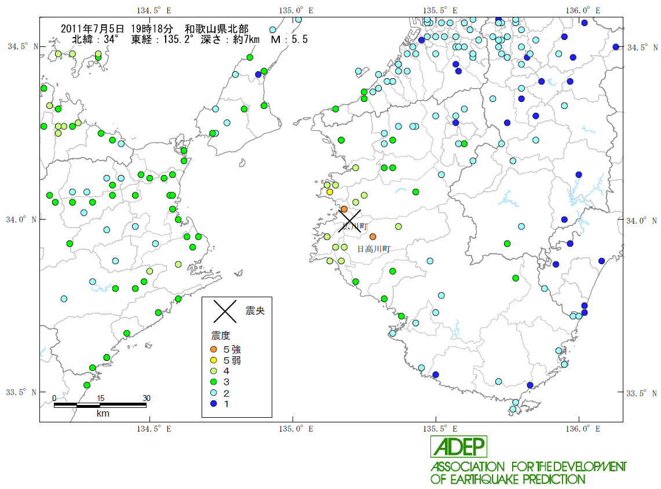
Task: Click the 5強 legend text
Action: [x=232, y=349]
